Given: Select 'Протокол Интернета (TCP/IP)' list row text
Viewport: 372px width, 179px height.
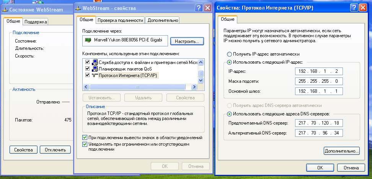Looking at the screenshot, I should click(x=128, y=76).
